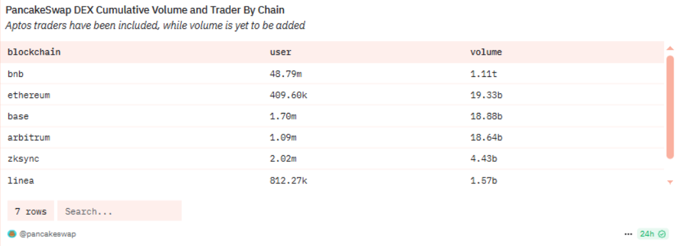Click the green checkmark status icon

tap(662, 234)
